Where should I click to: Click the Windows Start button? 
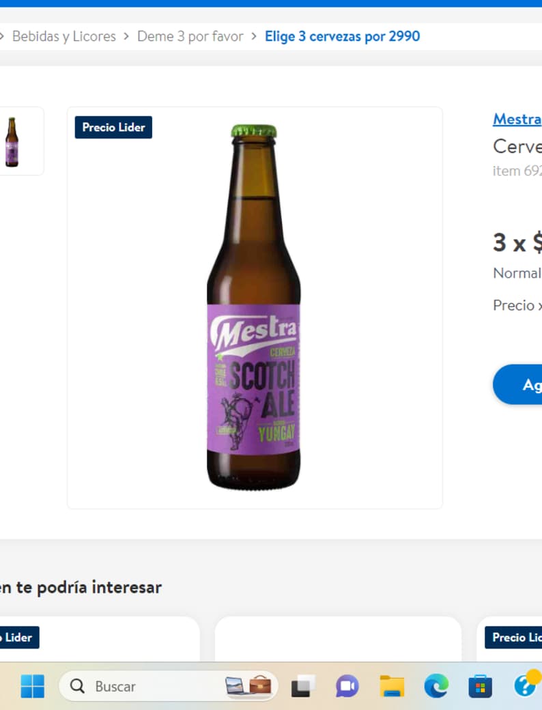32,686
